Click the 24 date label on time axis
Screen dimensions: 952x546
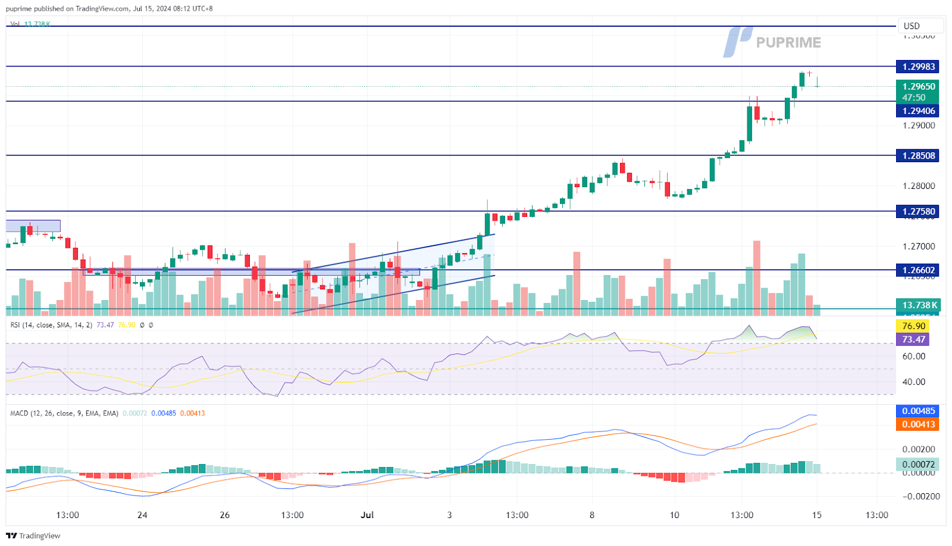pos(142,515)
